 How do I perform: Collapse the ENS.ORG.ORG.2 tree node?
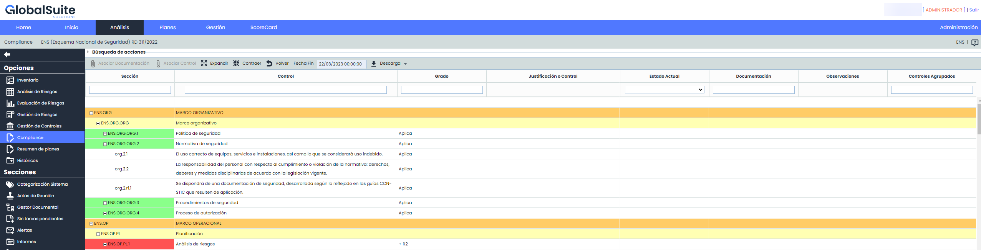point(105,144)
